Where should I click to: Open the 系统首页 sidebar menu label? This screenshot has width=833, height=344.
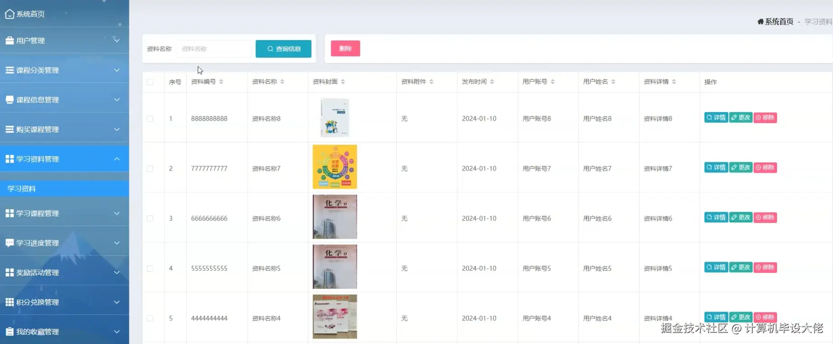point(31,14)
